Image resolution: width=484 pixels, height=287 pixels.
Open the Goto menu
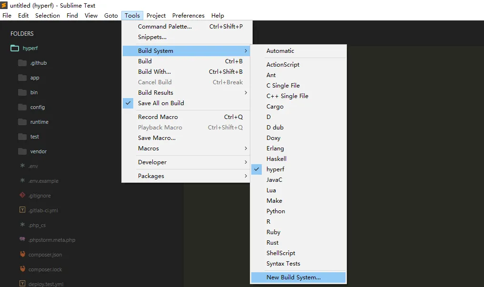coord(111,15)
